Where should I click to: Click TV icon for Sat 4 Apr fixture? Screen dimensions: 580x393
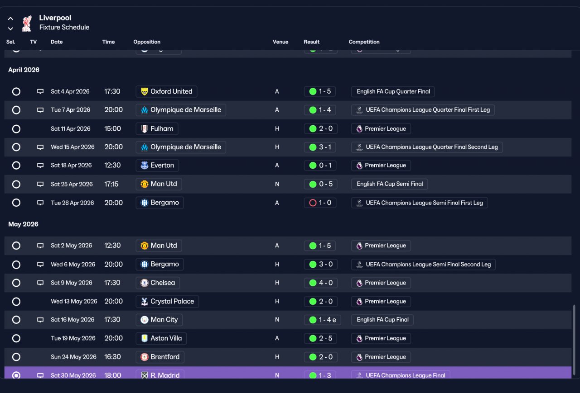pyautogui.click(x=40, y=91)
